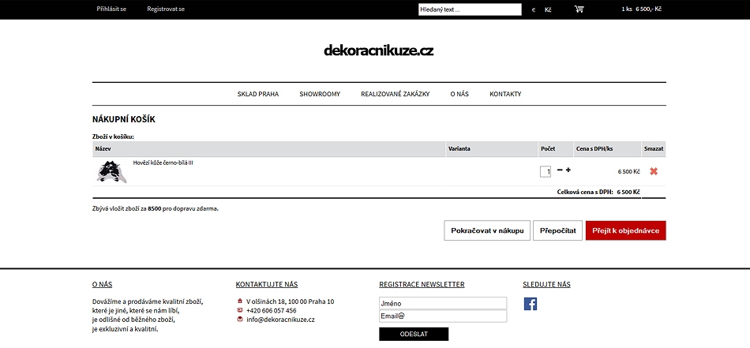750x348 pixels.
Task: Click REGISTRACE NEWSLETTER heading
Action: pos(422,284)
